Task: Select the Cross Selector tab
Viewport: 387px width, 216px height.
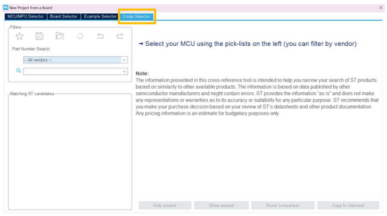Action: click(x=136, y=16)
